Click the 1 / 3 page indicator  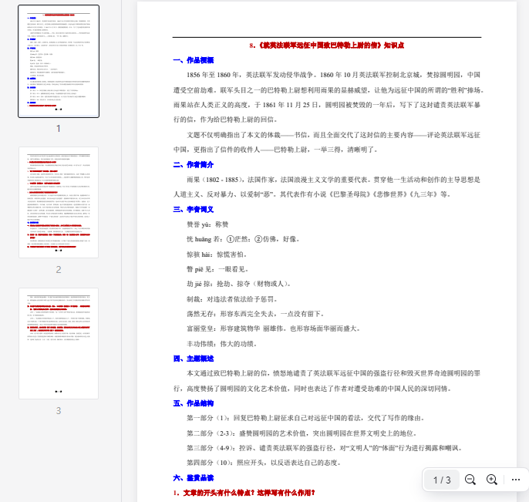click(x=442, y=480)
